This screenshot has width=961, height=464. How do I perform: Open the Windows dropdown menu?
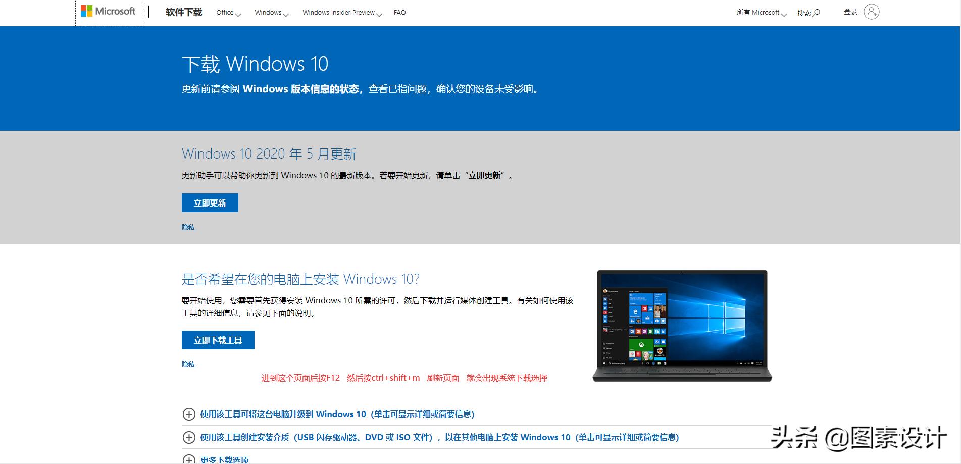272,13
